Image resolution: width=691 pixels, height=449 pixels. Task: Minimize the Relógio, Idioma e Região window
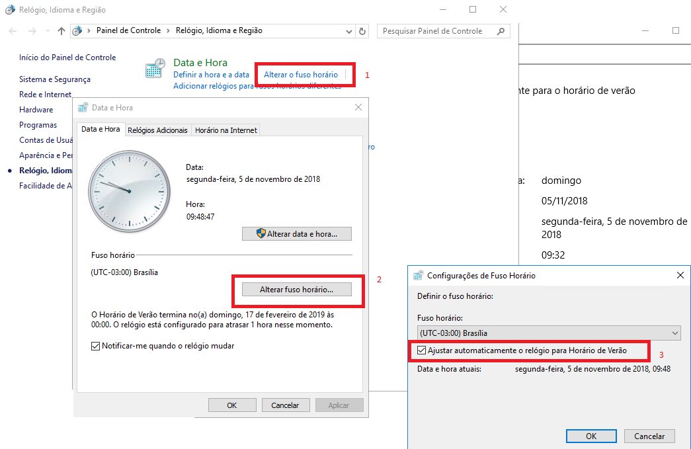443,9
